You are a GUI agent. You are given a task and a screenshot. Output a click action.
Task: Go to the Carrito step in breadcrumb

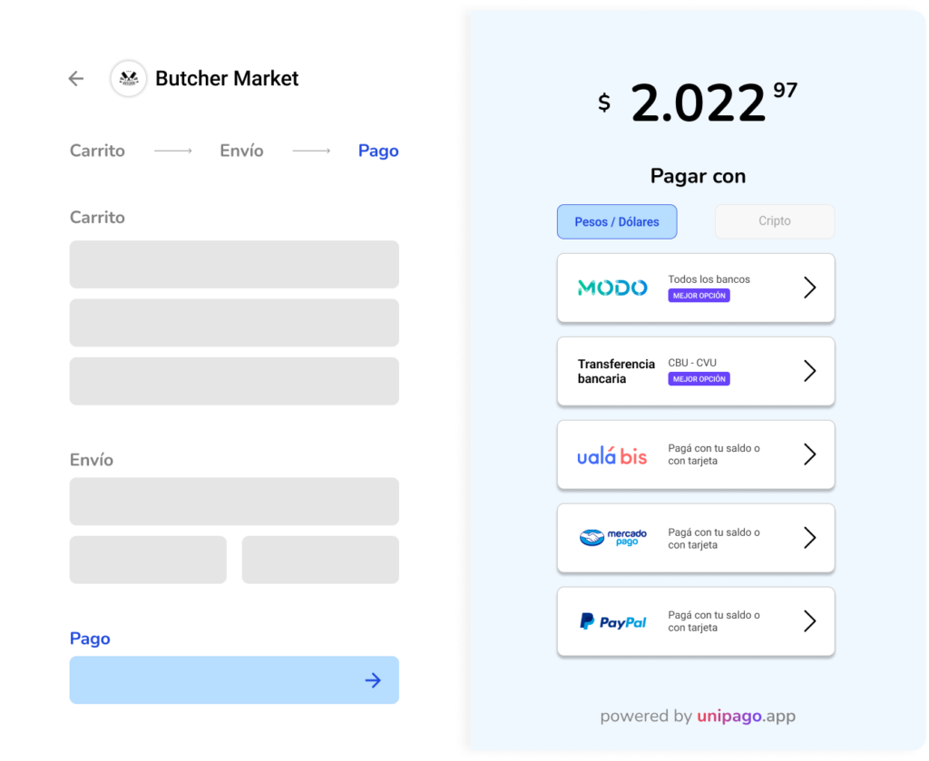(x=97, y=151)
